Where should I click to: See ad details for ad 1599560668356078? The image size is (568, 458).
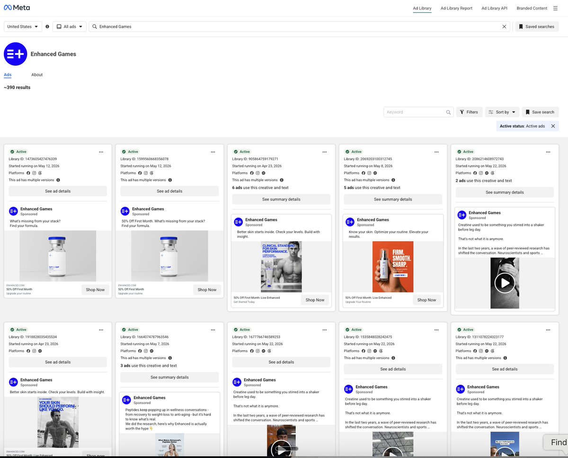pyautogui.click(x=169, y=191)
